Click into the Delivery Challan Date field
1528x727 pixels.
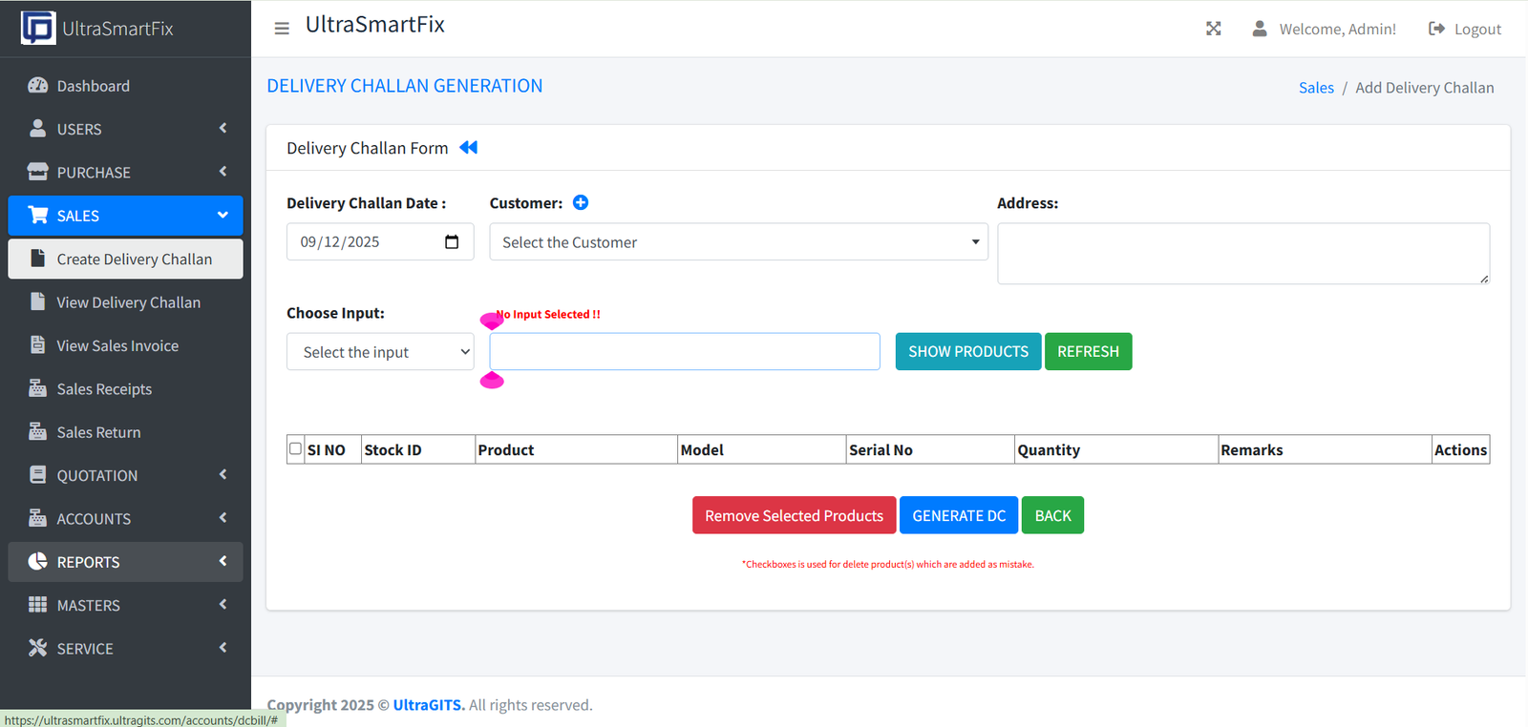tap(380, 241)
